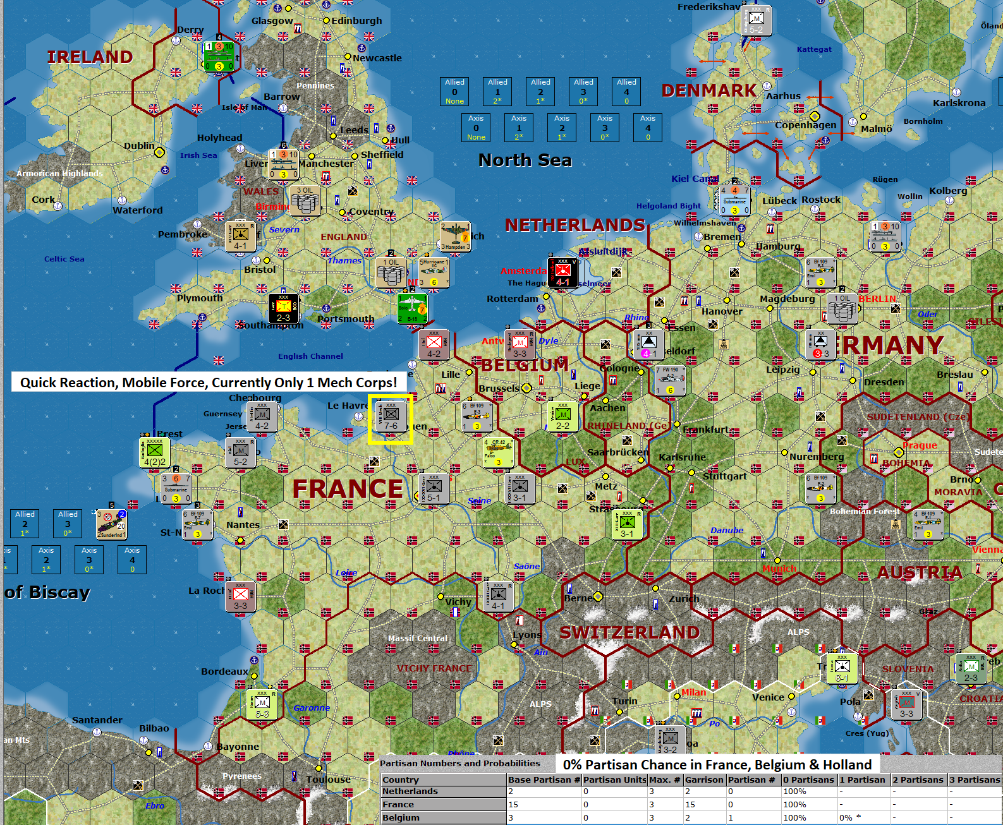Click the DENMARK country label
This screenshot has width=1003, height=825.
709,91
